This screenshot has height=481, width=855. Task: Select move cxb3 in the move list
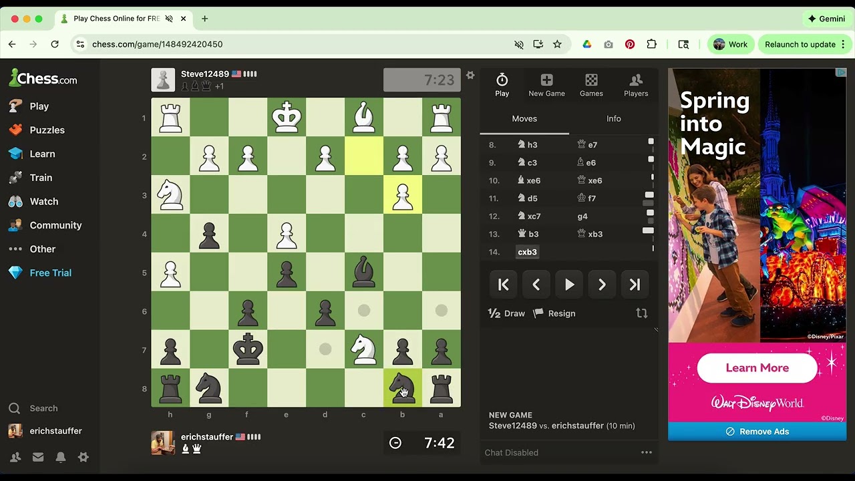pyautogui.click(x=527, y=252)
